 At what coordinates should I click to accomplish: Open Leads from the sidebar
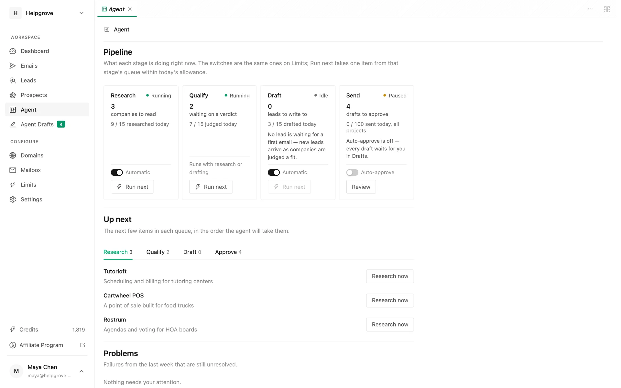[x=47, y=80]
